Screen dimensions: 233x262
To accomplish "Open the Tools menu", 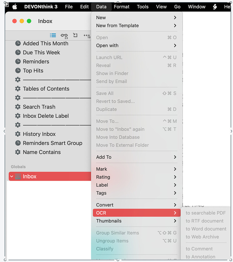I will (143, 7).
